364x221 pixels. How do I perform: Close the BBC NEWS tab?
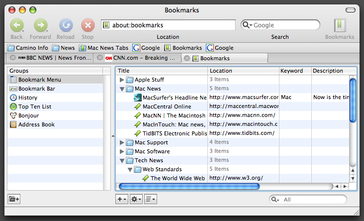click(13, 58)
